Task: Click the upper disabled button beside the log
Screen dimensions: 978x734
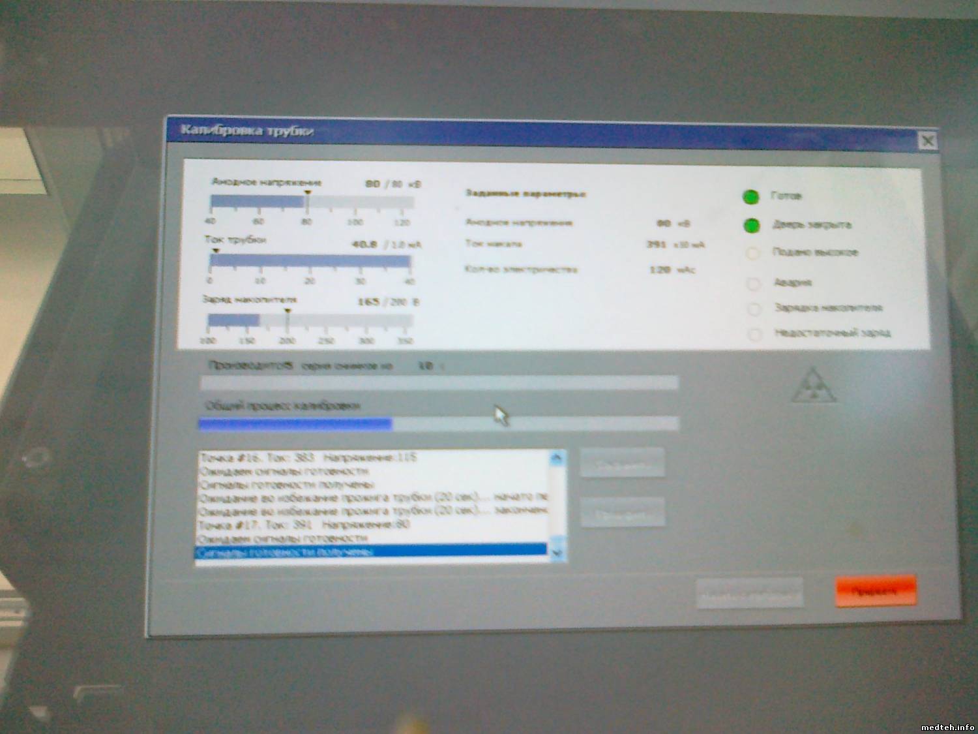Action: 622,465
